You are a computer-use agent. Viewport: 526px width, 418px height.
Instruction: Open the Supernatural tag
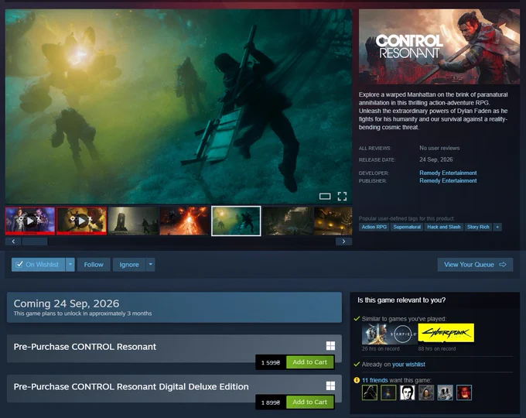coord(407,227)
